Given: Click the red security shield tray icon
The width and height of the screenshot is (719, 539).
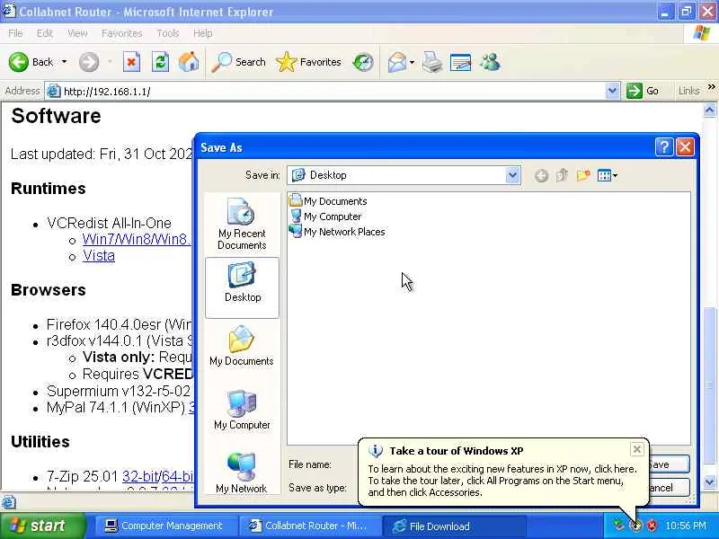Looking at the screenshot, I should [652, 526].
